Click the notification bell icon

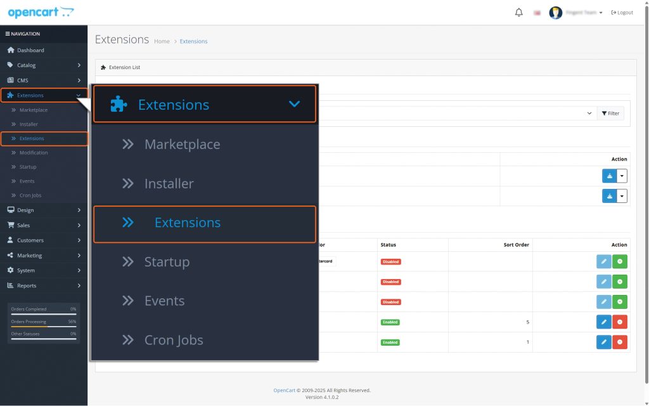point(518,11)
